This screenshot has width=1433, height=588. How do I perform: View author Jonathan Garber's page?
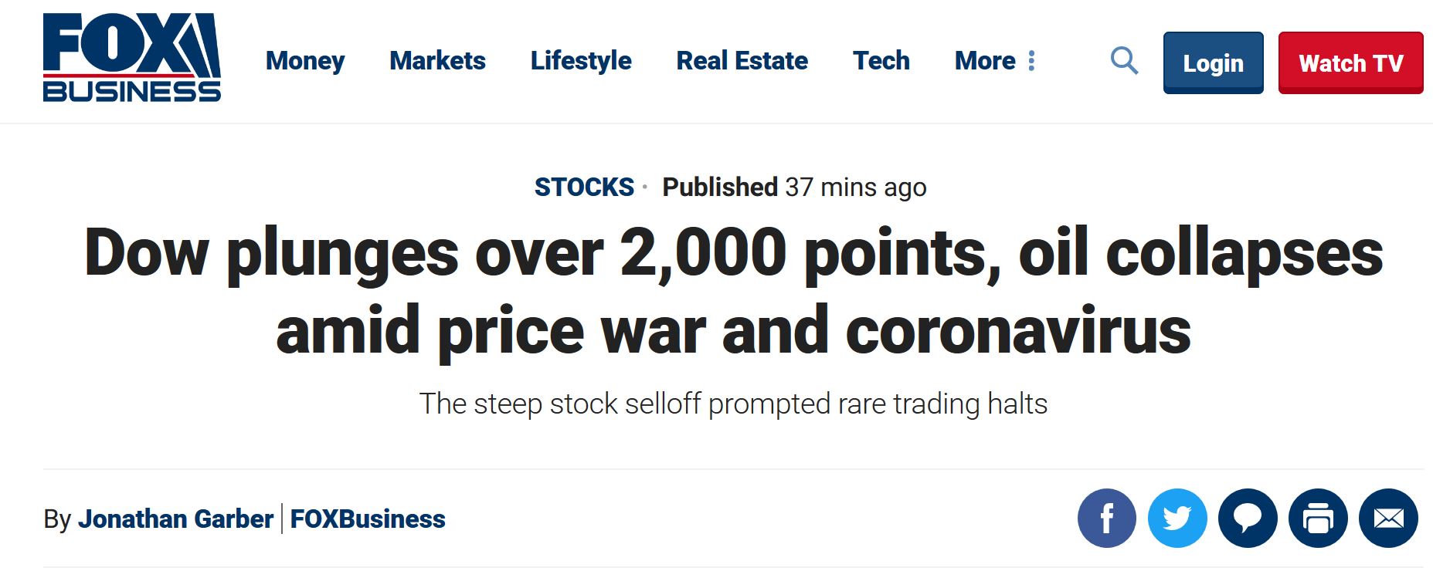click(x=175, y=519)
